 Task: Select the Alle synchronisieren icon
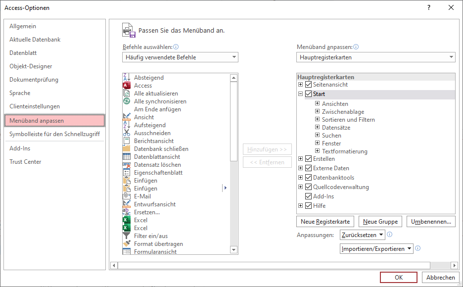tap(126, 101)
